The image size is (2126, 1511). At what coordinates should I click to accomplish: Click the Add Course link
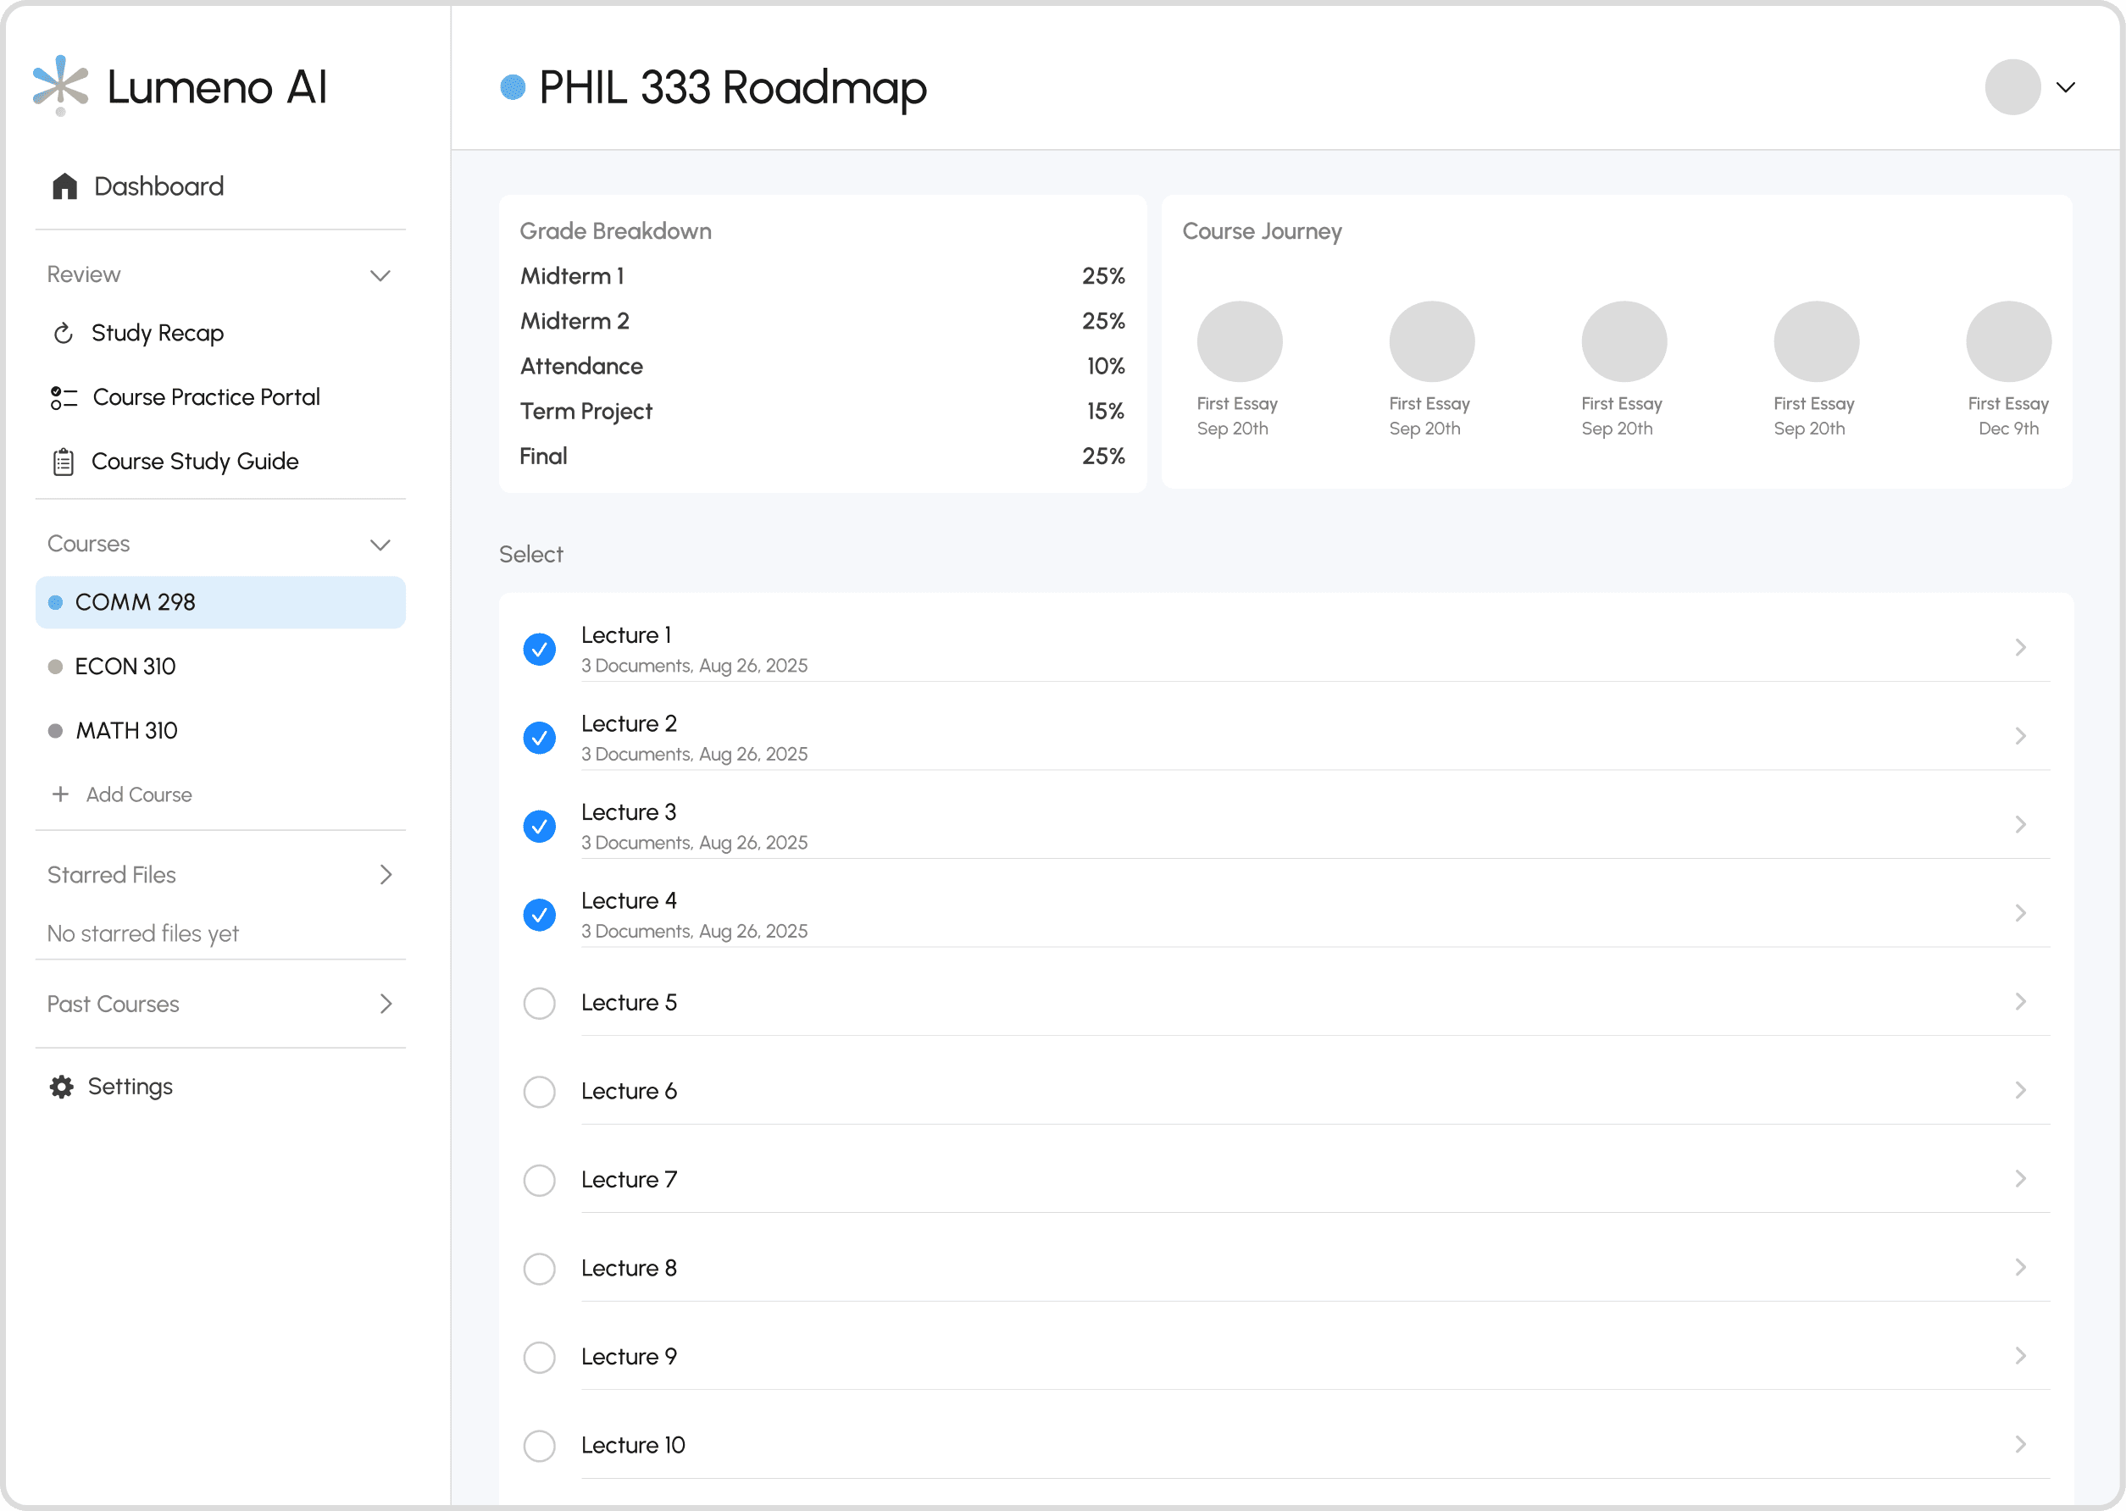click(139, 794)
